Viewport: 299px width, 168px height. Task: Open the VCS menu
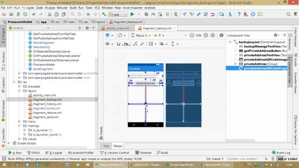pyautogui.click(x=97, y=7)
